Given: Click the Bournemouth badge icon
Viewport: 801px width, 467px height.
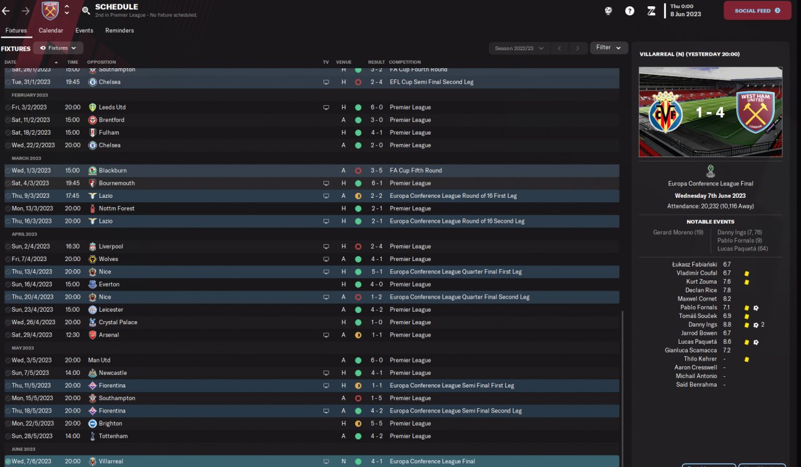Looking at the screenshot, I should (x=93, y=183).
